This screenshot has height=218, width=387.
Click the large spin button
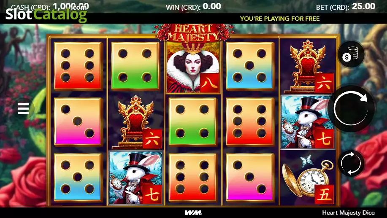[351, 108]
